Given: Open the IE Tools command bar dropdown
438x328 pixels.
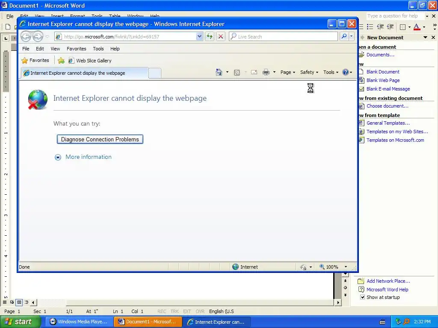Looking at the screenshot, I should coord(331,73).
